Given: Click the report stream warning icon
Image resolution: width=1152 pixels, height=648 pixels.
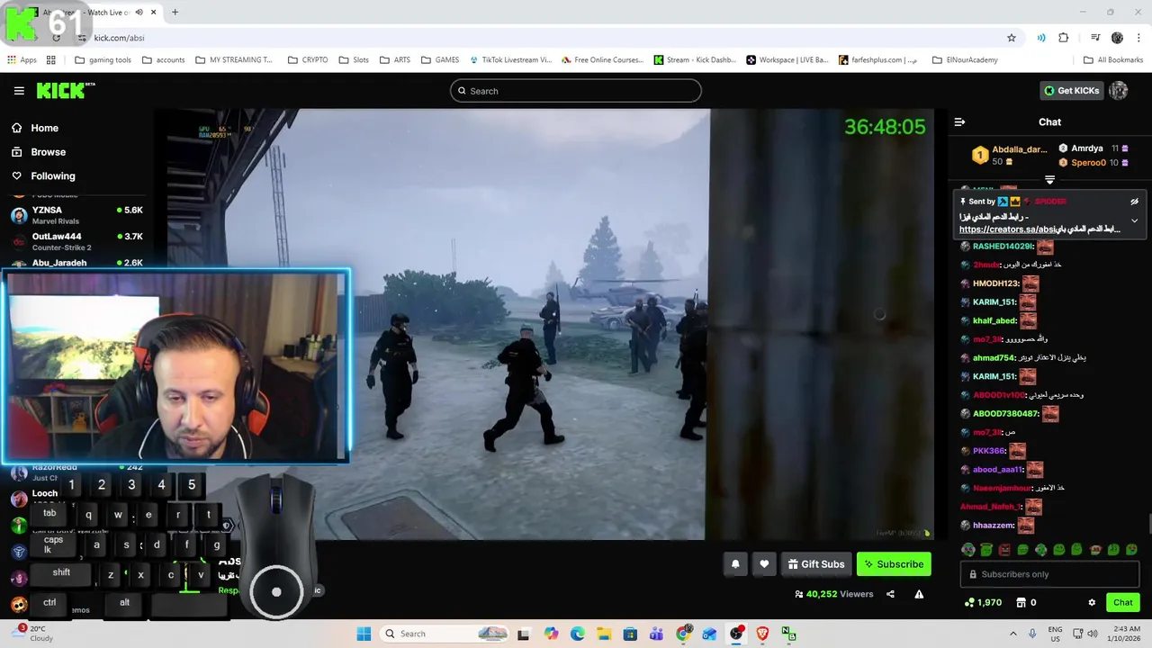Looking at the screenshot, I should click(919, 594).
